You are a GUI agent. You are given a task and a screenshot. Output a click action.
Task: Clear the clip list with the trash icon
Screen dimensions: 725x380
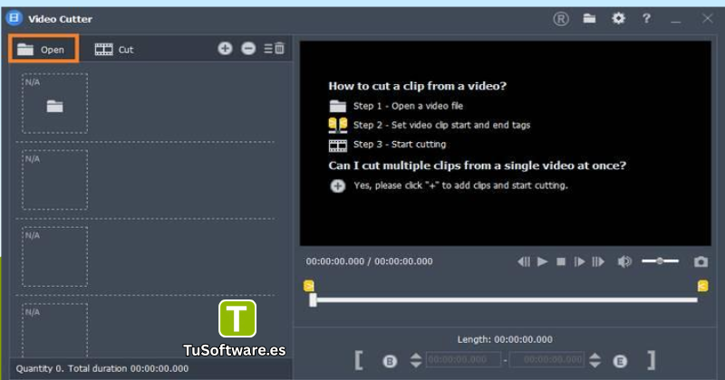tap(275, 49)
